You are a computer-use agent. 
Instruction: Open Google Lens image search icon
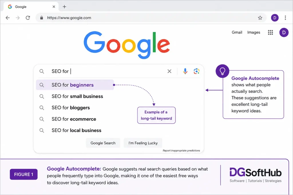196,71
